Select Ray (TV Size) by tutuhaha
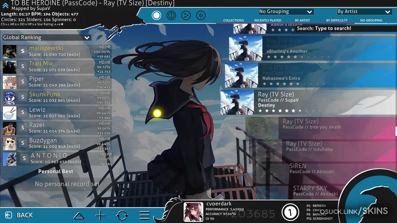397x223 pixels. pos(323,150)
